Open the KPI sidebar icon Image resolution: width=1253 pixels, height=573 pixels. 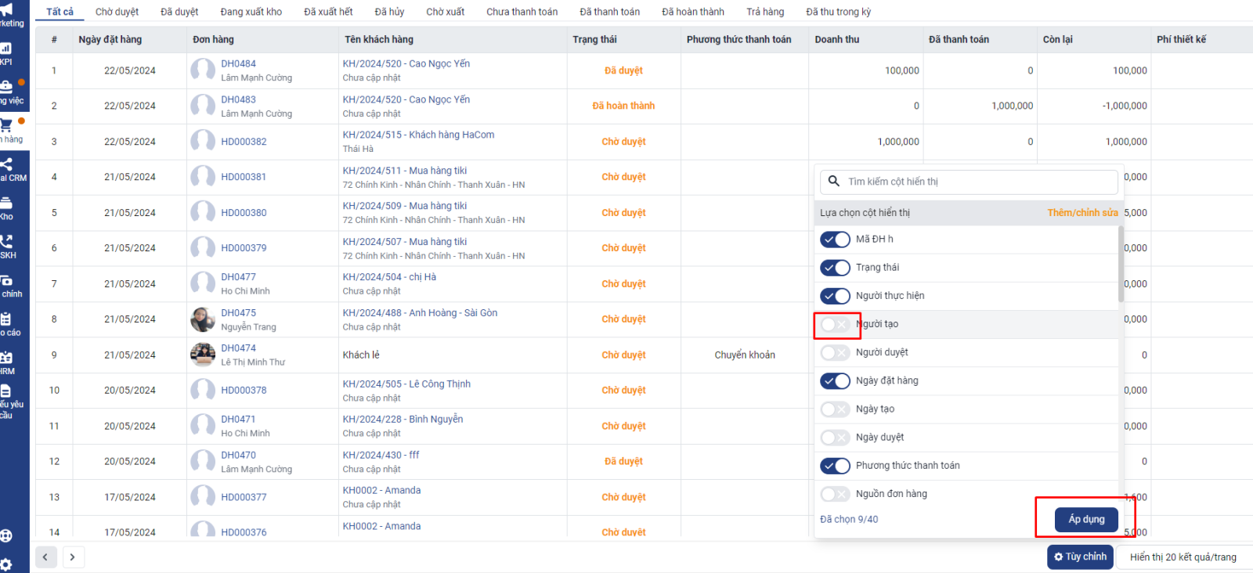tap(6, 49)
